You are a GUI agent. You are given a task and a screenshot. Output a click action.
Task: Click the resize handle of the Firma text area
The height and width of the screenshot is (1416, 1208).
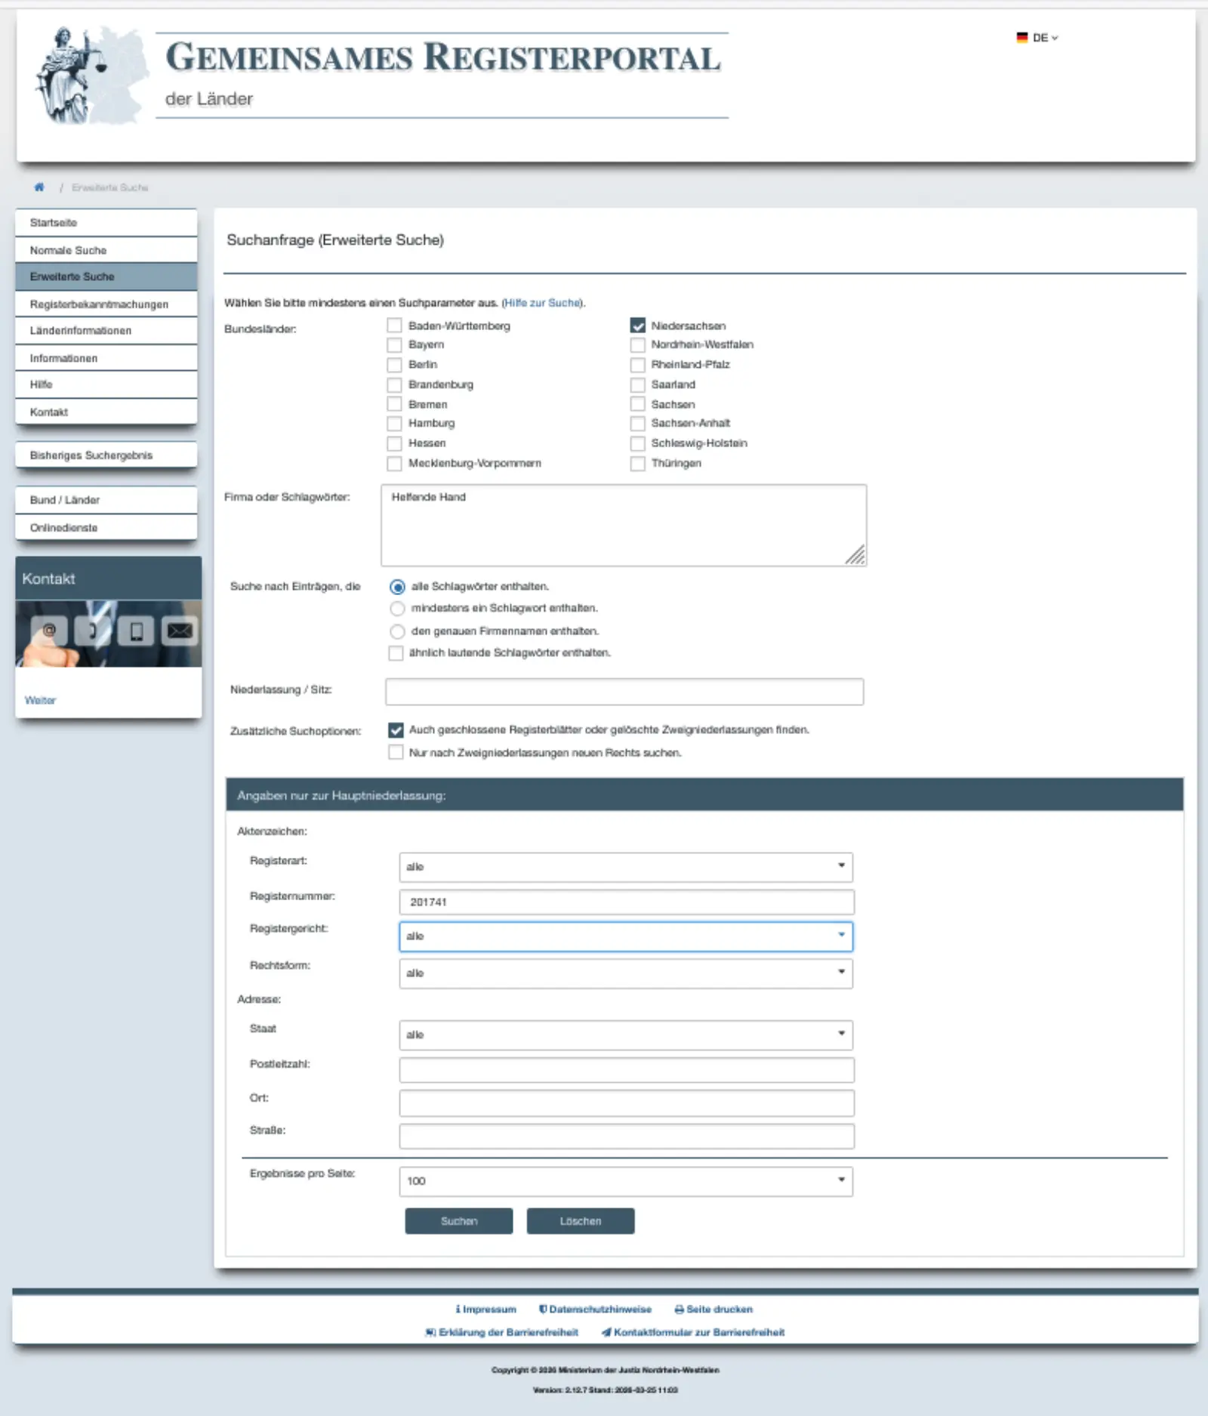pos(856,556)
